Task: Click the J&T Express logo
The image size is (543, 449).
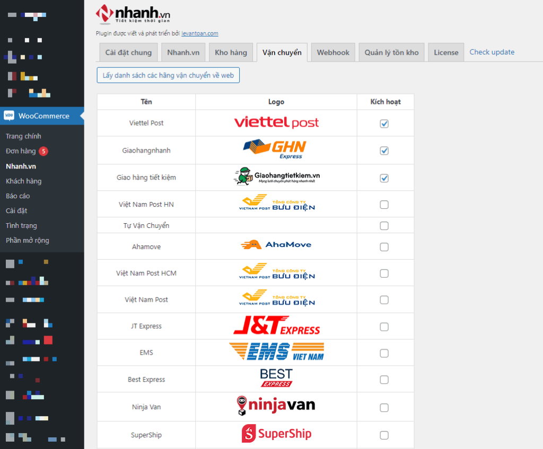Action: [x=276, y=325]
